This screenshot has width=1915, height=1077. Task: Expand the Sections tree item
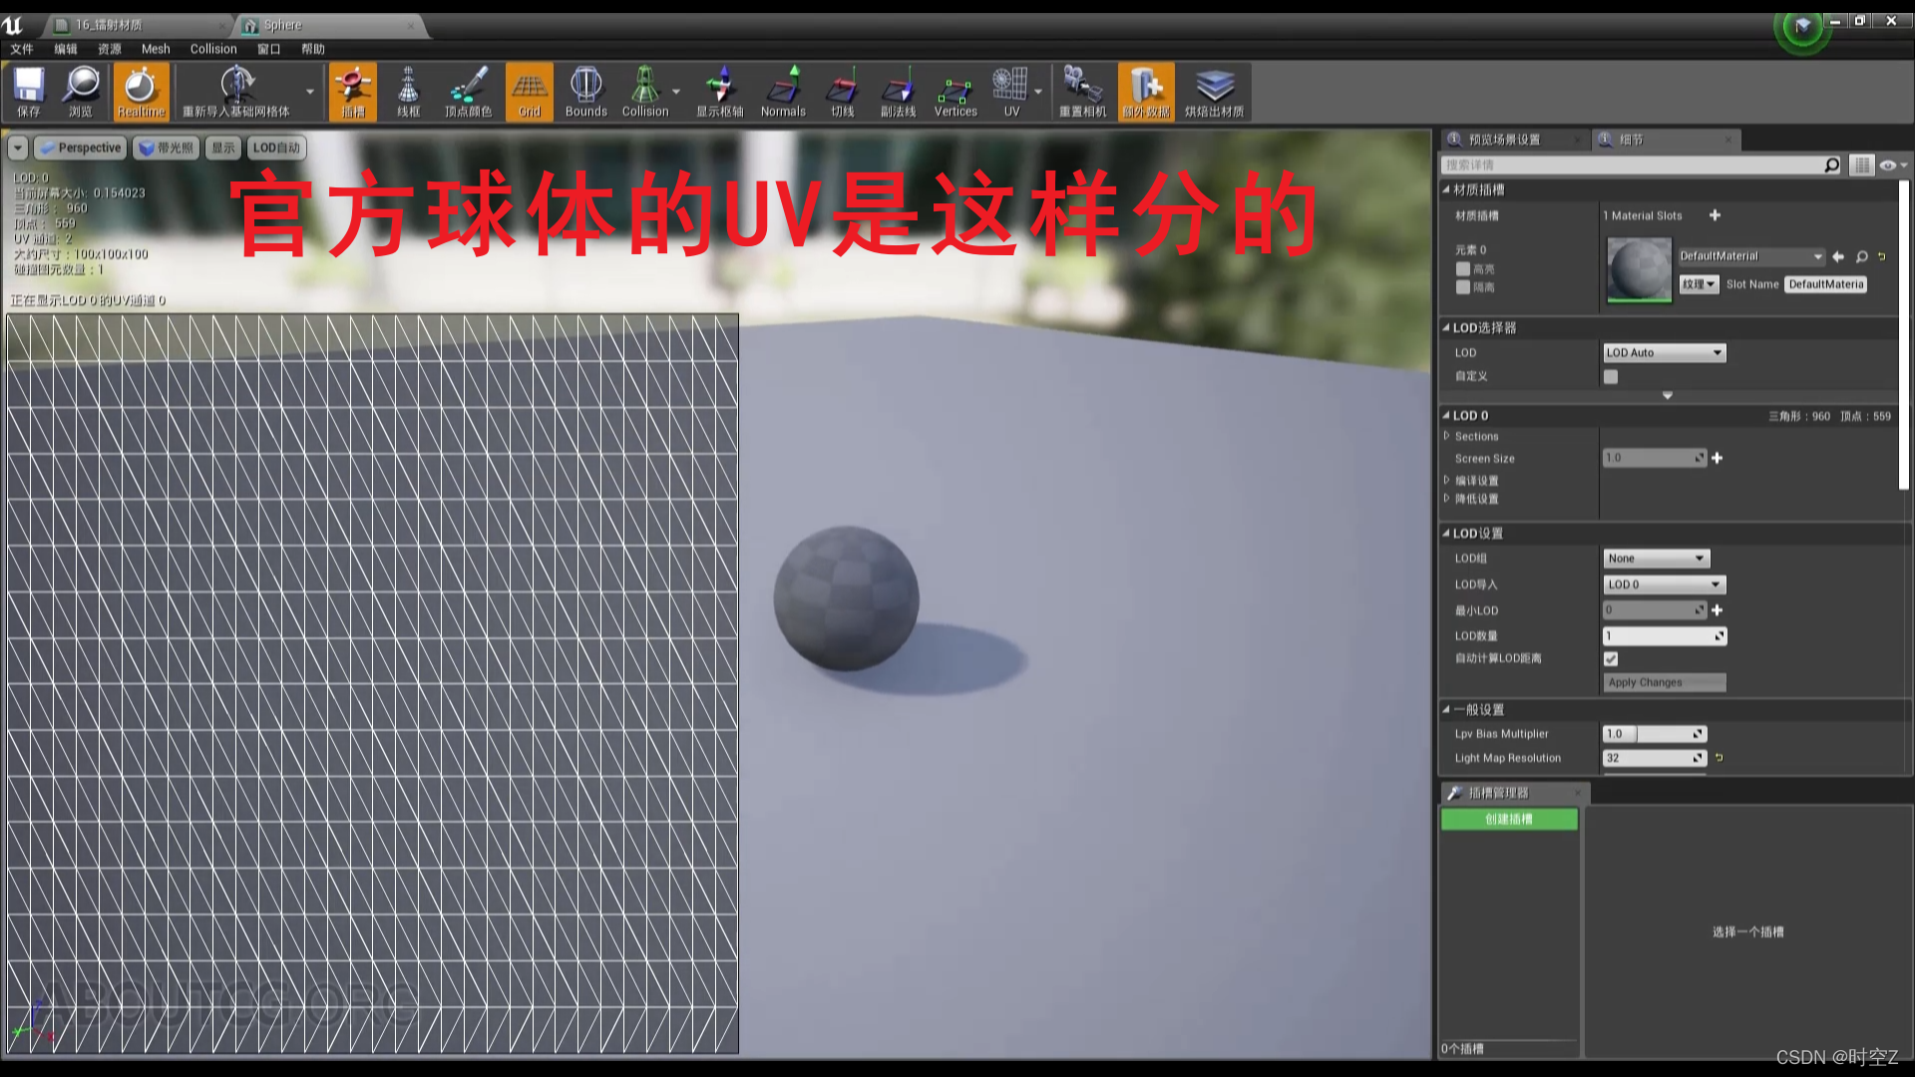(x=1447, y=436)
